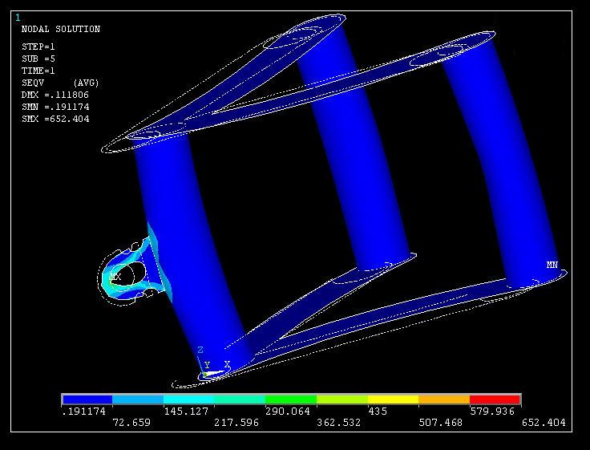590x450 pixels.
Task: Click the legend value 362.532
Action: pyautogui.click(x=339, y=423)
